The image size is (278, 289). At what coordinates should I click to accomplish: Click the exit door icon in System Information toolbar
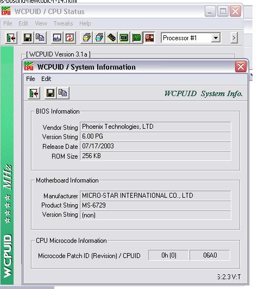coord(34,93)
